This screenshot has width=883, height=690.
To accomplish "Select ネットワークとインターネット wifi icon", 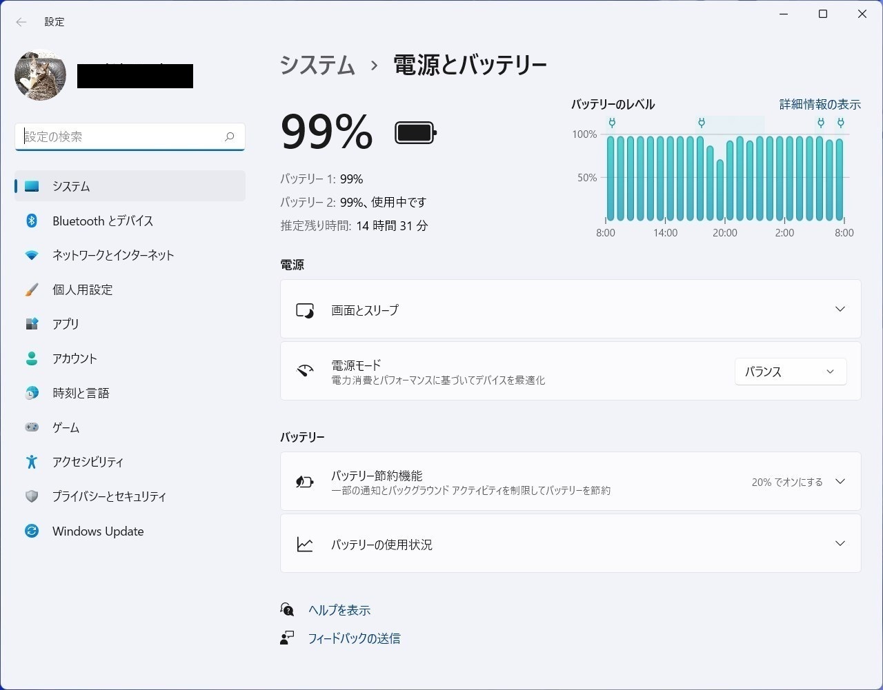I will click(32, 255).
